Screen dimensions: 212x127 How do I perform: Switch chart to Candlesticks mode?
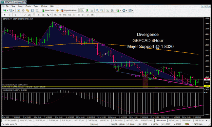point(87,10)
